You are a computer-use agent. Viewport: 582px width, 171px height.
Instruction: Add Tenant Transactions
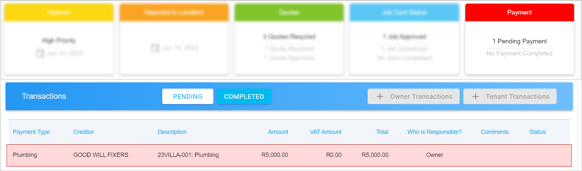point(510,96)
